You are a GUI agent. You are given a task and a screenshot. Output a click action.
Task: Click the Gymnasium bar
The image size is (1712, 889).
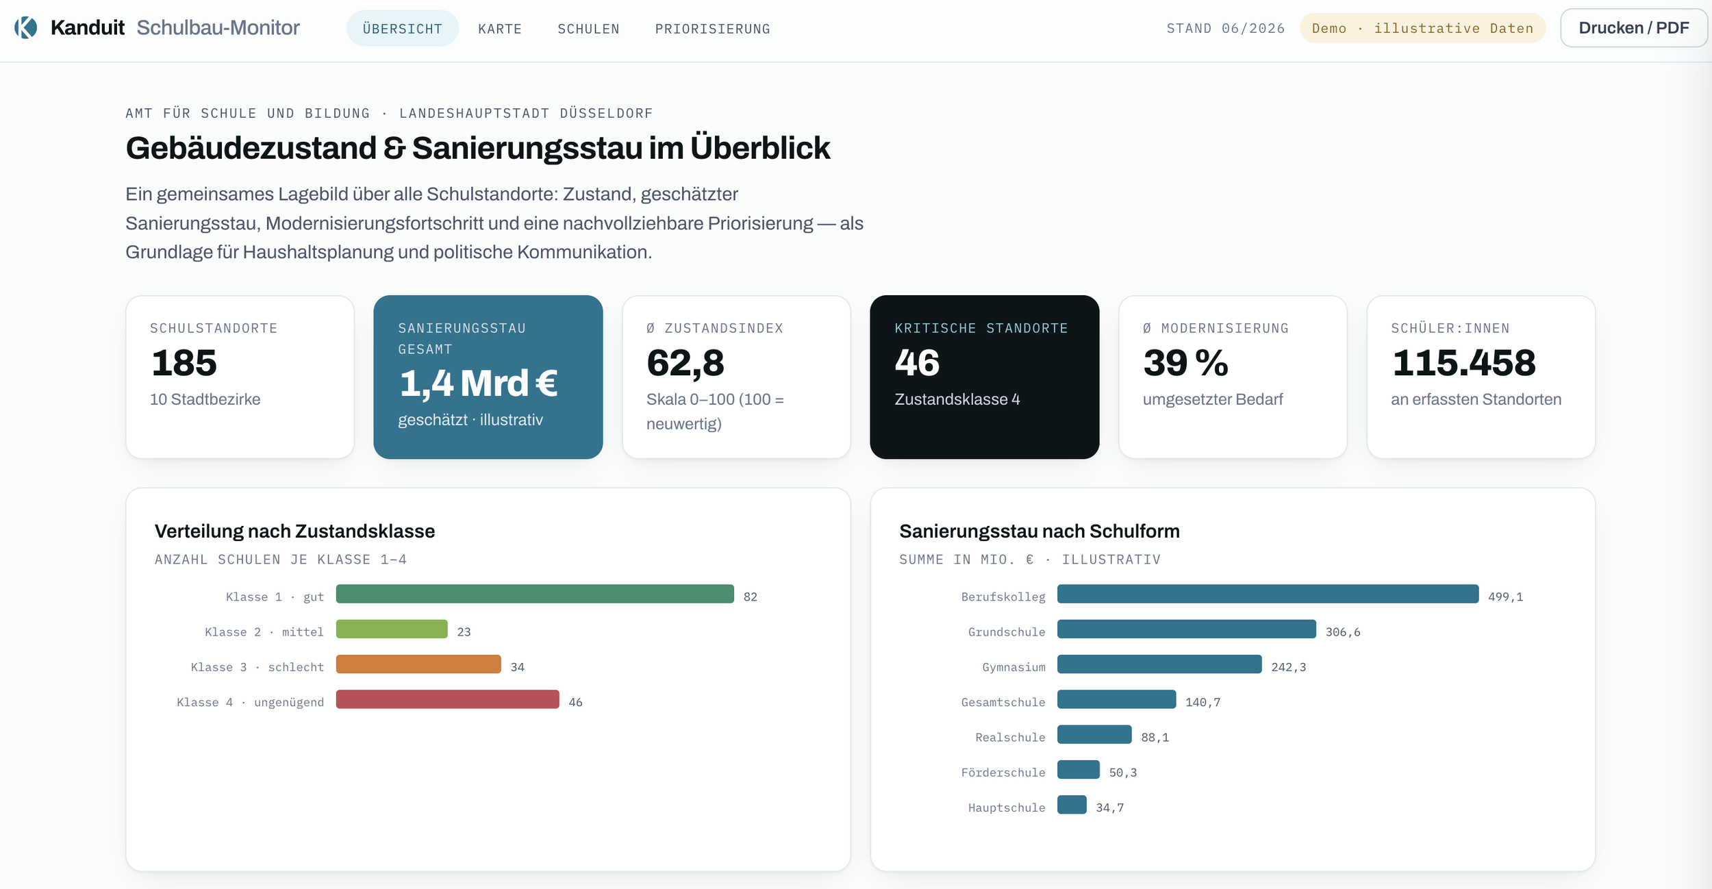point(1159,664)
